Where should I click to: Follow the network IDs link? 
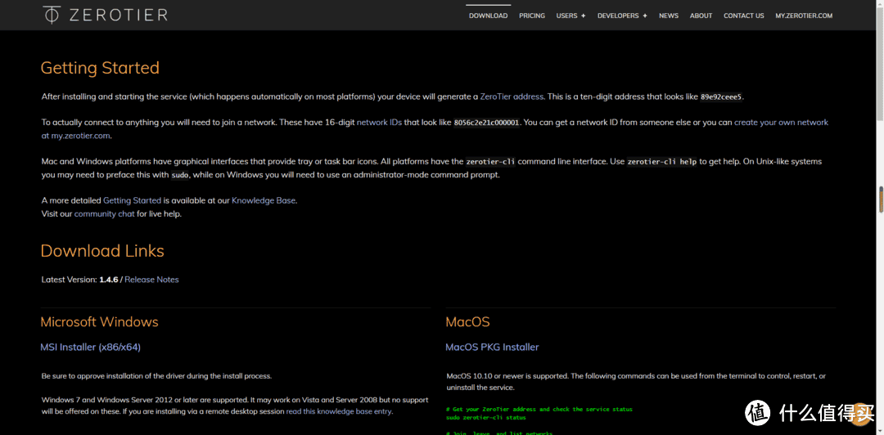380,123
